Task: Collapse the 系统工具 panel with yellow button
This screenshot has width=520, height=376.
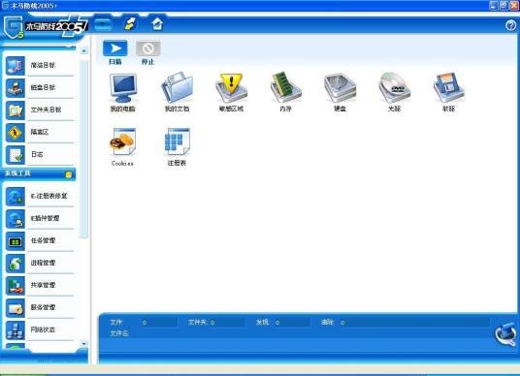Action: [69, 174]
